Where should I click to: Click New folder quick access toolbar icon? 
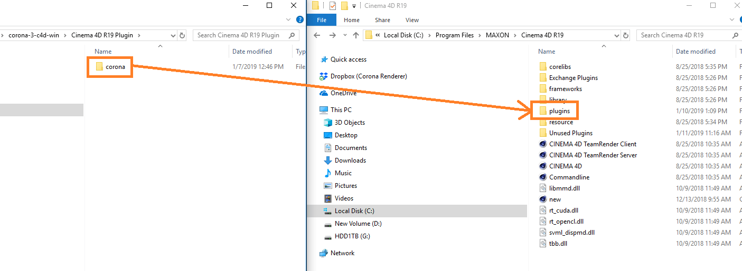point(344,6)
